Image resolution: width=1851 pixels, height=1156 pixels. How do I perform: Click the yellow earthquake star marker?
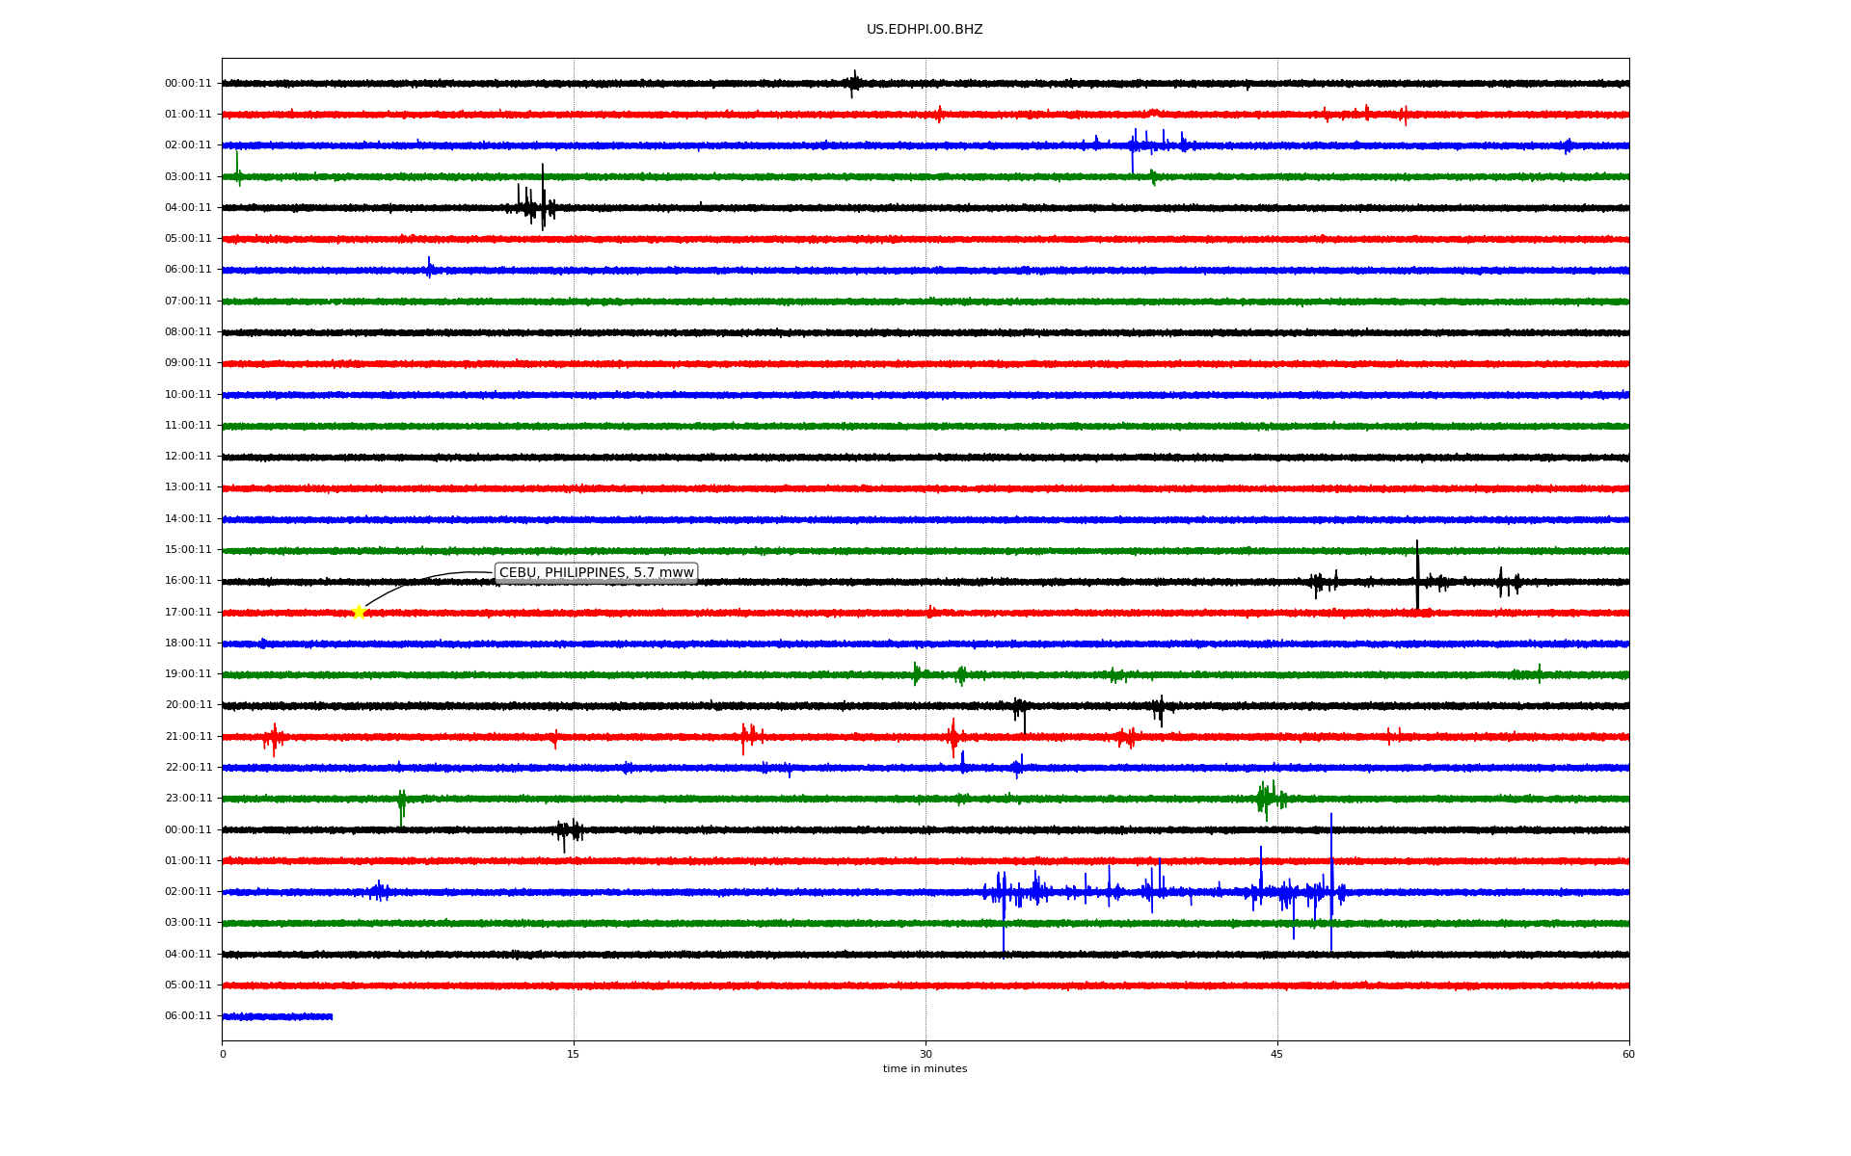coord(359,612)
